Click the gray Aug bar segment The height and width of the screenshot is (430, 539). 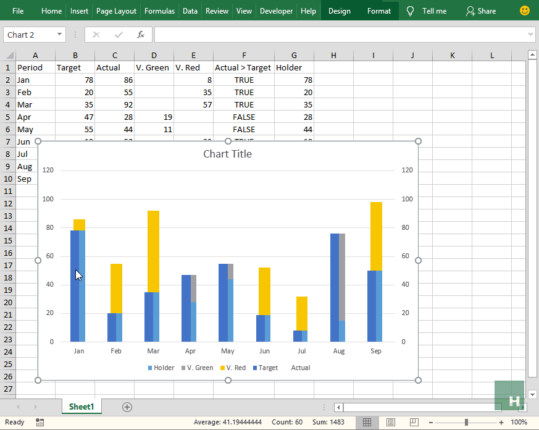[x=342, y=277]
